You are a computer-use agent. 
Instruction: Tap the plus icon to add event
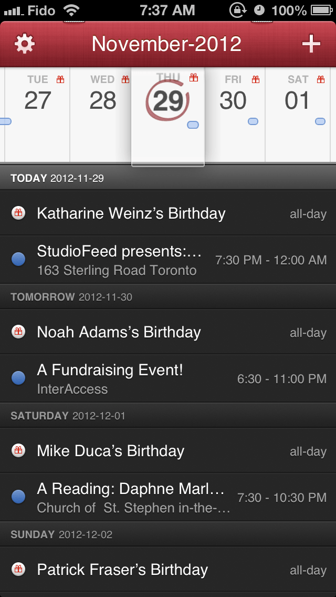point(311,44)
